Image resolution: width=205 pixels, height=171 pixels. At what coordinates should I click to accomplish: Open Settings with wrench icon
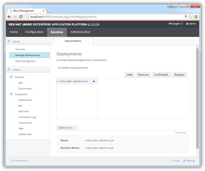[184, 161]
